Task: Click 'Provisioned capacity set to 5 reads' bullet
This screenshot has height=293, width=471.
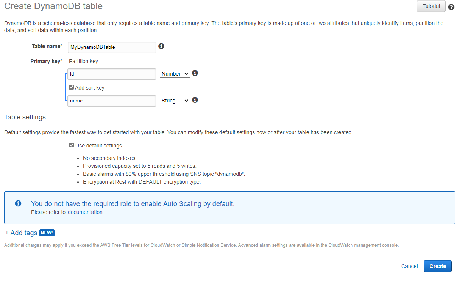Action: (140, 166)
